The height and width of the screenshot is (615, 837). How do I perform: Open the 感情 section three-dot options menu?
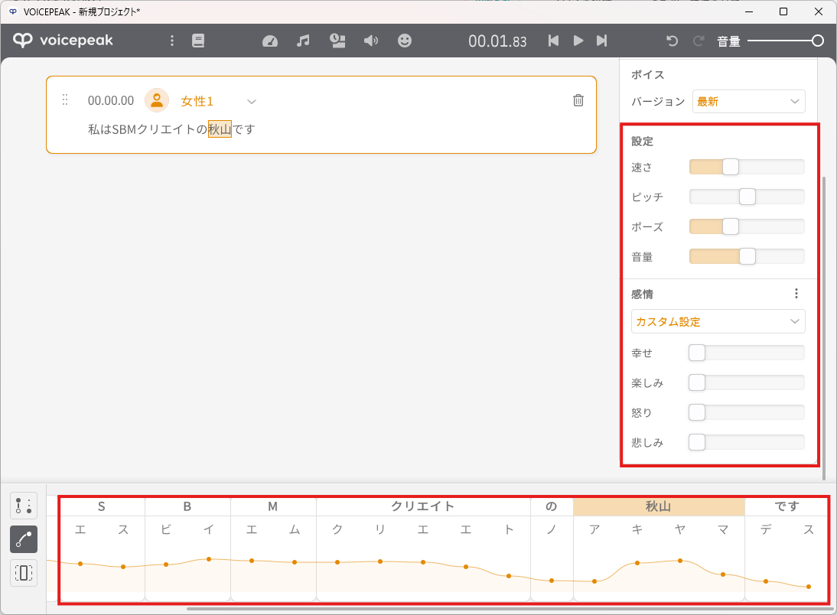coord(796,294)
